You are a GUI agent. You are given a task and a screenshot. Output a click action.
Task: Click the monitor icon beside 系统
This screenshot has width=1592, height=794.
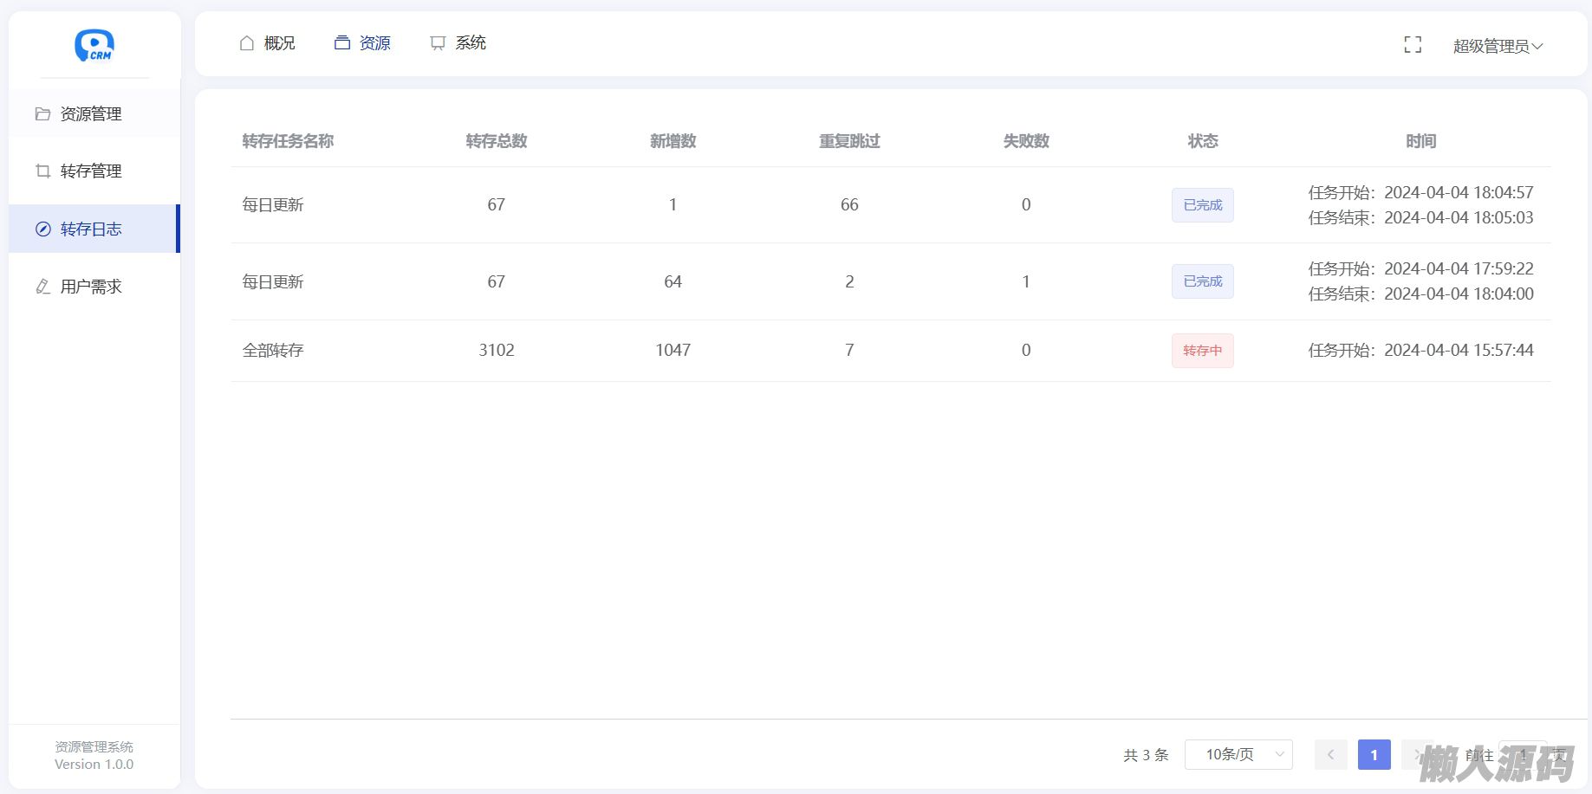[x=438, y=43]
